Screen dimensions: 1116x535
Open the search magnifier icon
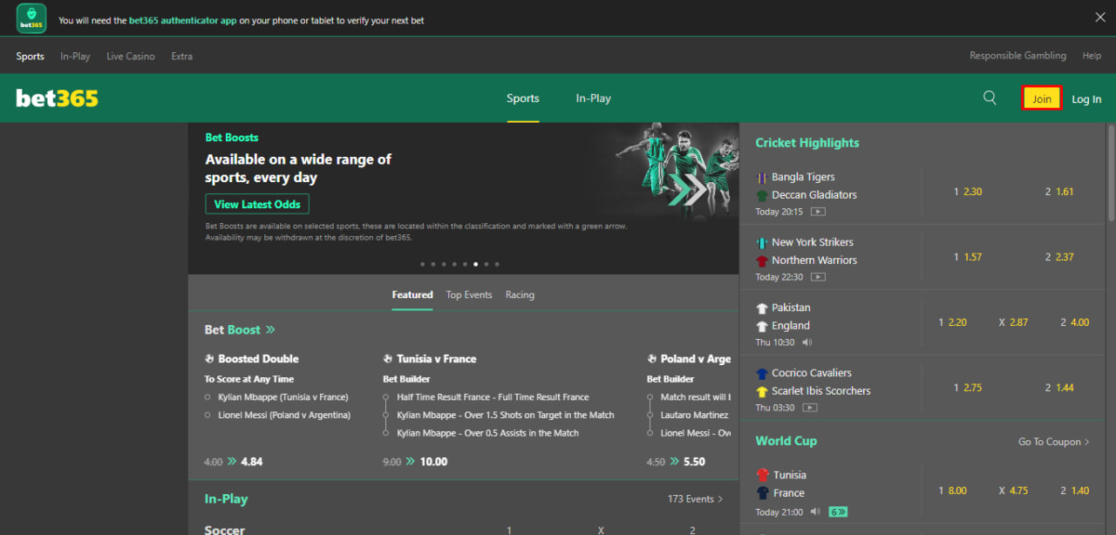click(x=990, y=98)
